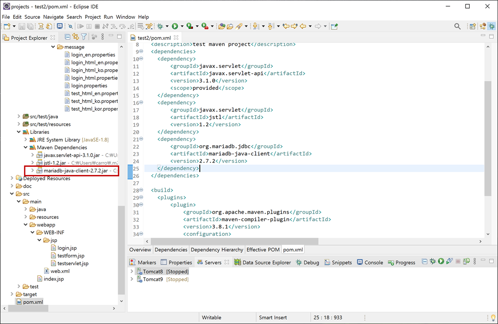Select login.jsp in Project Explorer
This screenshot has width=498, height=324.
[64, 248]
